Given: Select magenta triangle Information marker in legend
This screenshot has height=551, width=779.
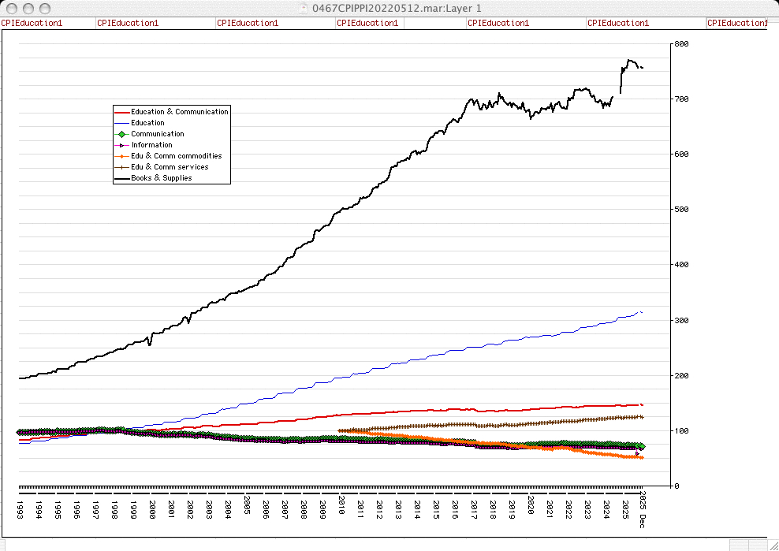Looking at the screenshot, I should point(122,145).
